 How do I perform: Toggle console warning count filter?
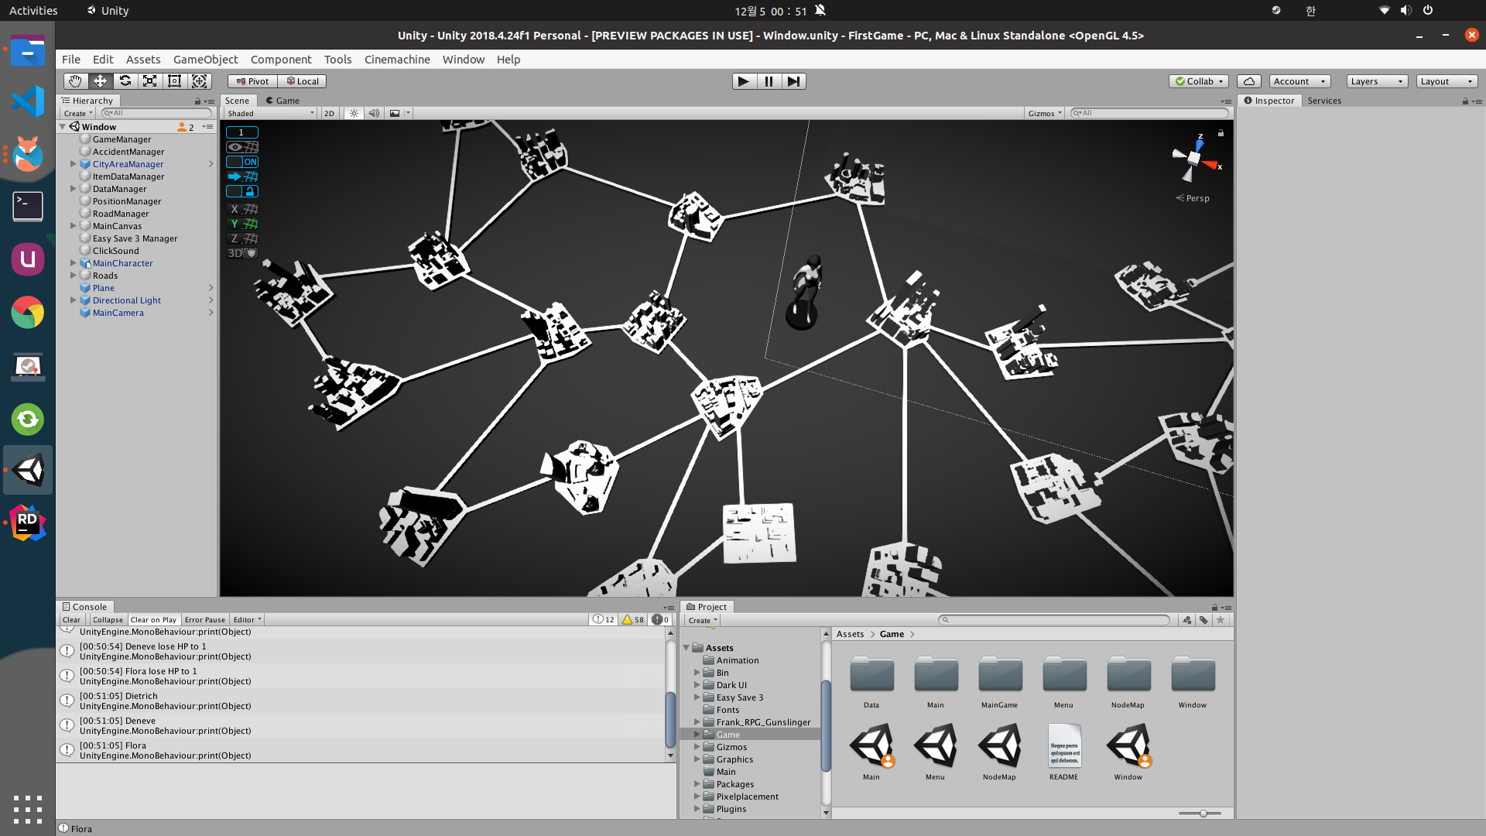[x=633, y=620]
